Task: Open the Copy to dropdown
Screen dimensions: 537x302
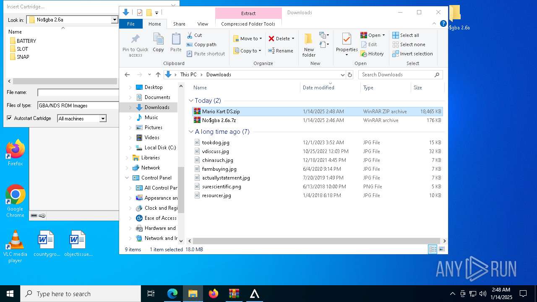Action: pyautogui.click(x=248, y=51)
